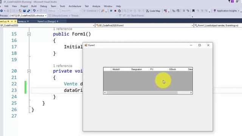Click the Vente type name on line 22
This screenshot has width=242, height=136.
[x=71, y=84]
